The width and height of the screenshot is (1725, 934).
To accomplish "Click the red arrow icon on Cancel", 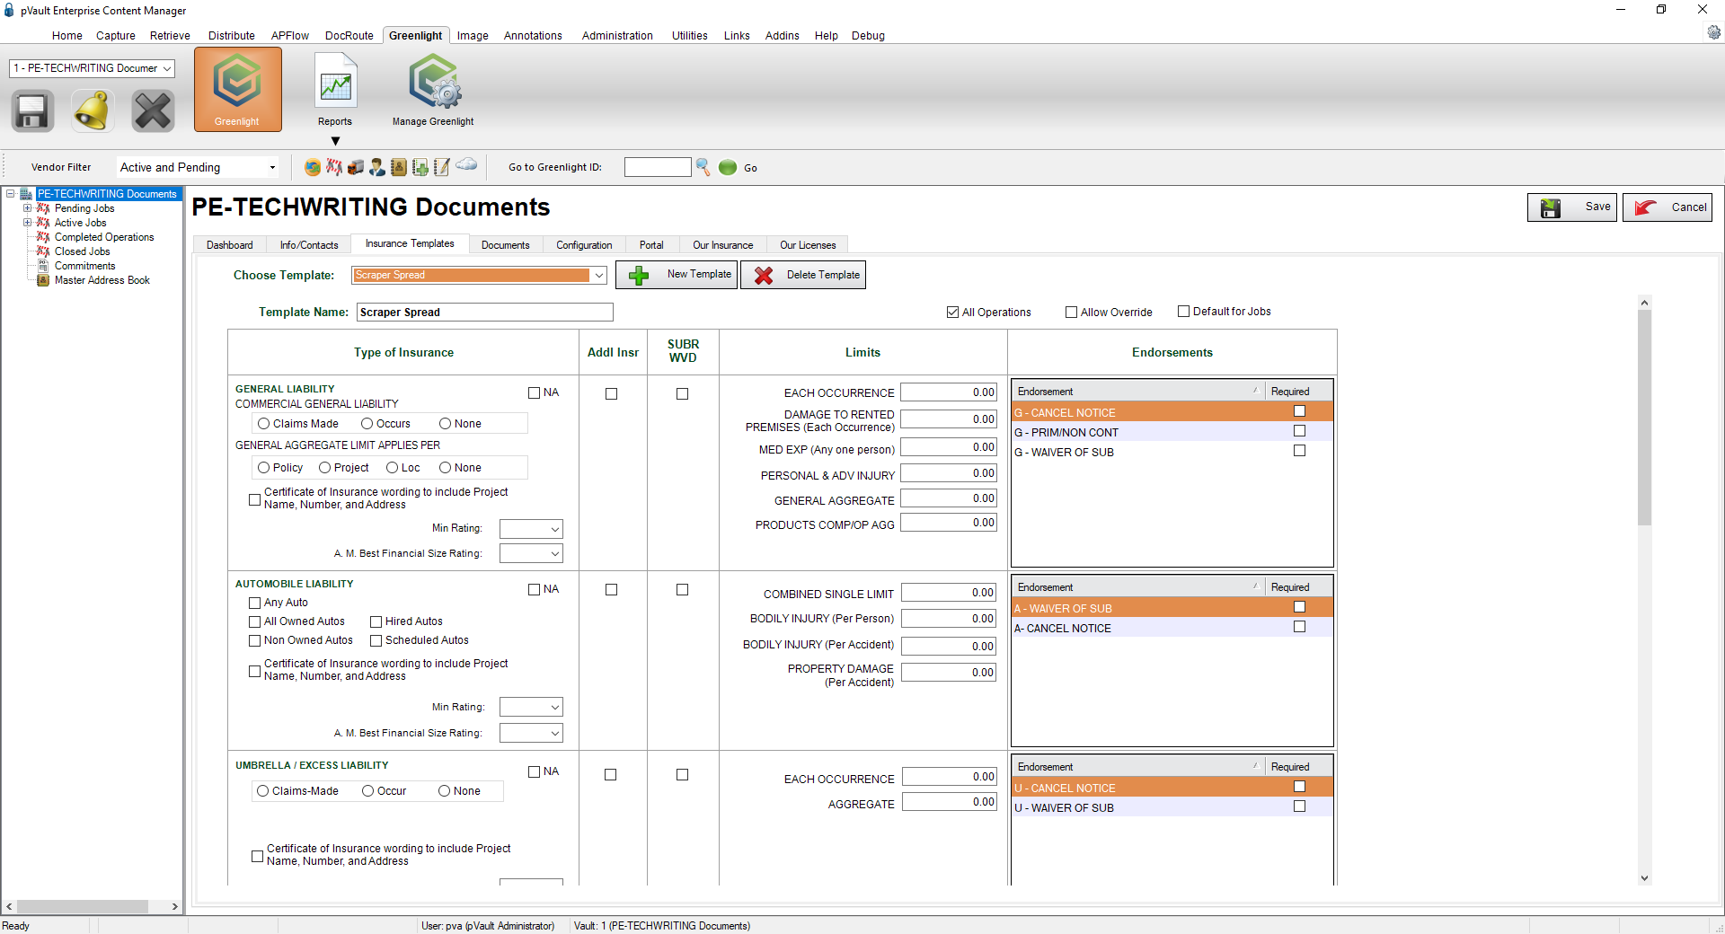I will pyautogui.click(x=1646, y=207).
